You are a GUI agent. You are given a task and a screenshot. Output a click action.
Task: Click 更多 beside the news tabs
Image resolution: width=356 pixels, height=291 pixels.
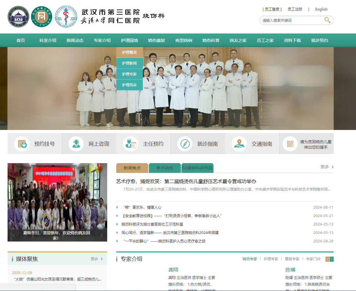pyautogui.click(x=327, y=167)
